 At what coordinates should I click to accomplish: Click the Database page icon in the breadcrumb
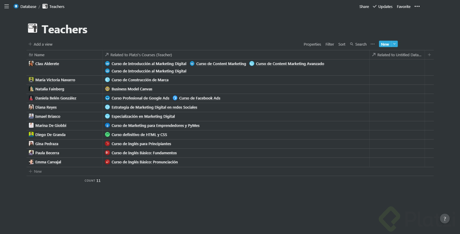tap(16, 6)
